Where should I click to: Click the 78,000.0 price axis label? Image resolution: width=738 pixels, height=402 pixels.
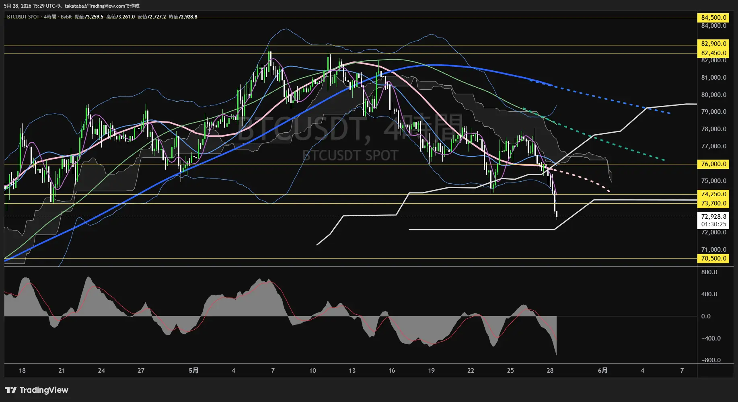(x=714, y=129)
